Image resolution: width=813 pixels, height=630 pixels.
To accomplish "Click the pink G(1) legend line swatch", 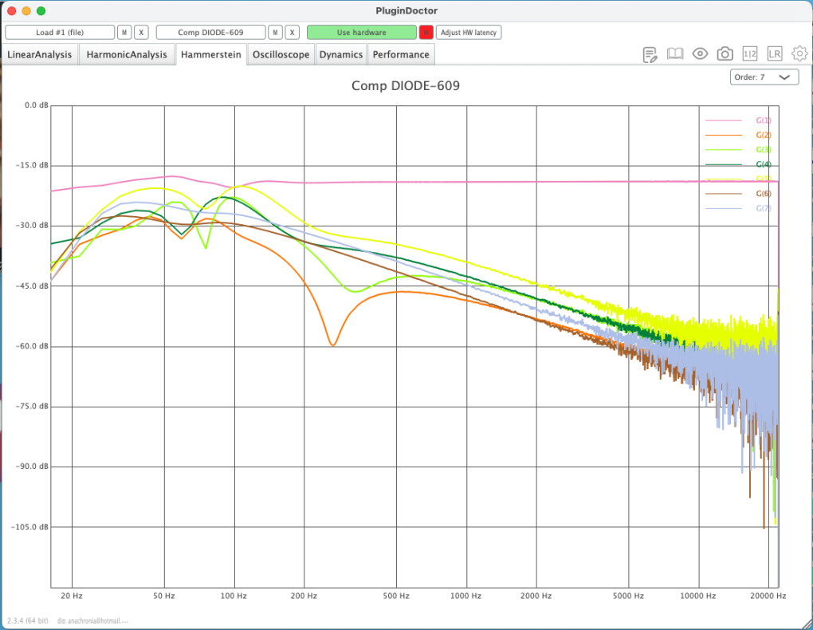I will [x=723, y=120].
